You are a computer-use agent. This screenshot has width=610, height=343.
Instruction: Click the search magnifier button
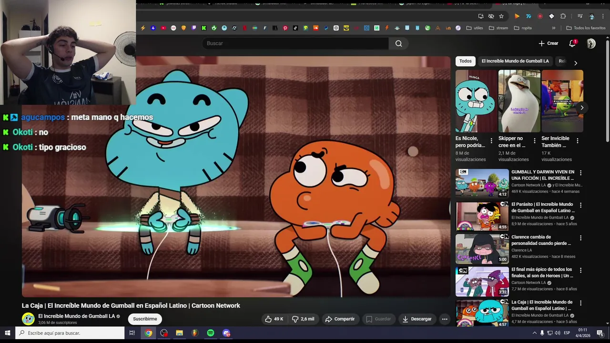(x=398, y=43)
